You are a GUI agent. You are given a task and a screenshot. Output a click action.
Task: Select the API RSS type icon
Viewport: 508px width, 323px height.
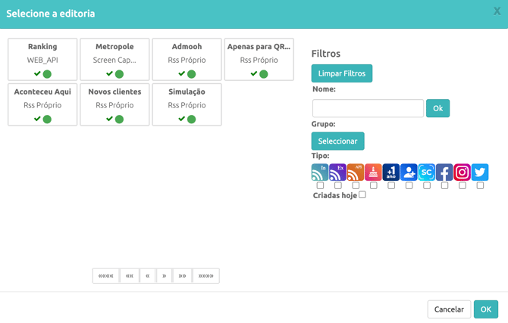pyautogui.click(x=356, y=172)
